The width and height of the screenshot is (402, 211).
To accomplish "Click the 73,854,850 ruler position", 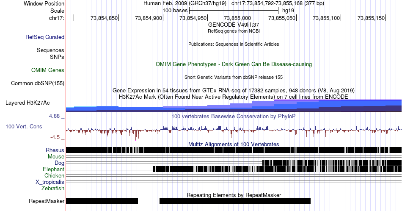I will click(104, 18).
